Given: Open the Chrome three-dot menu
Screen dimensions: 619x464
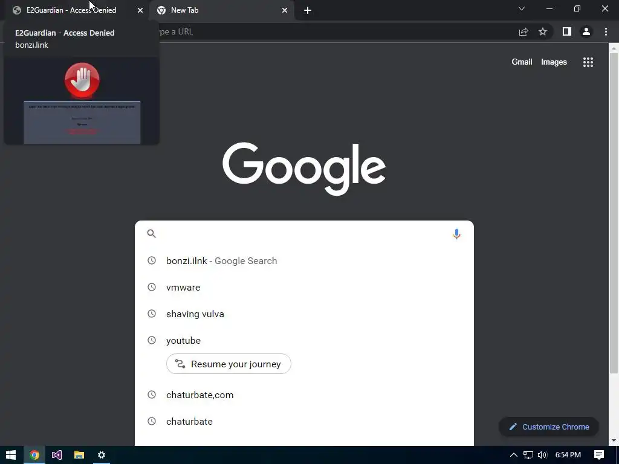Looking at the screenshot, I should [606, 31].
